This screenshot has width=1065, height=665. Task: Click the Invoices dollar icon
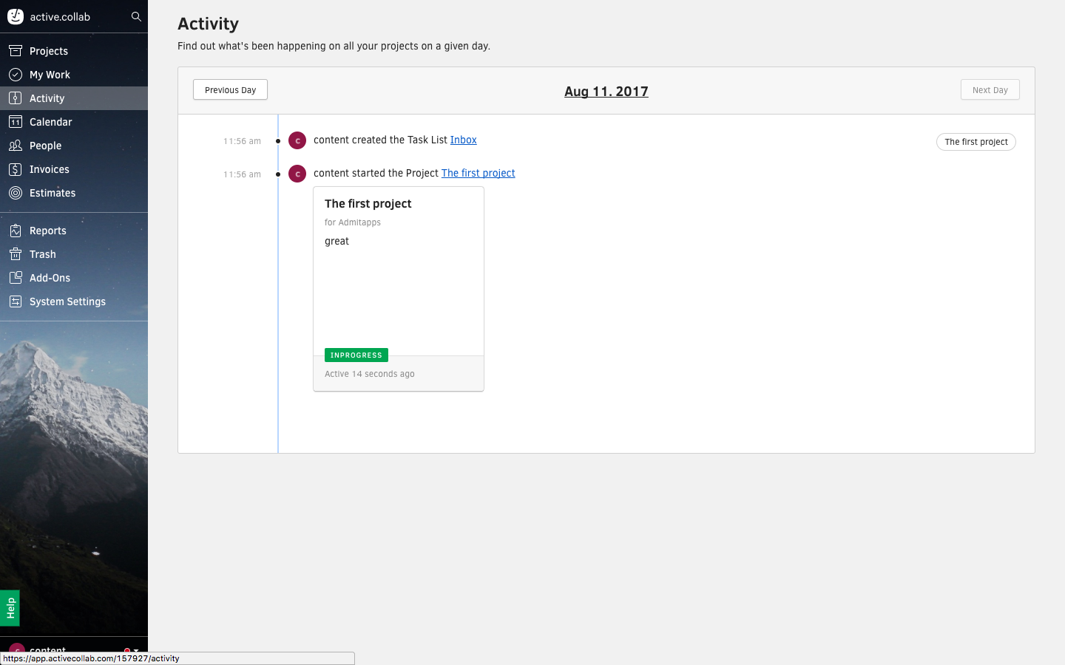pos(16,169)
